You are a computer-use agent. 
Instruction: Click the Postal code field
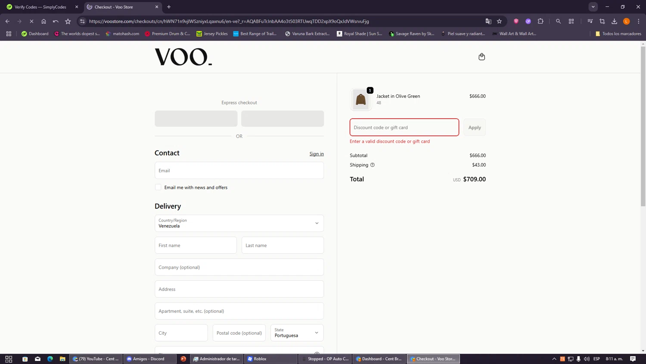tap(239, 333)
